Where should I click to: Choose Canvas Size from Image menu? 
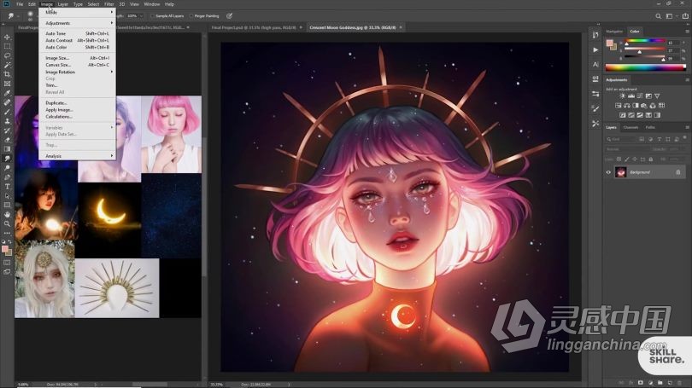(x=77, y=65)
